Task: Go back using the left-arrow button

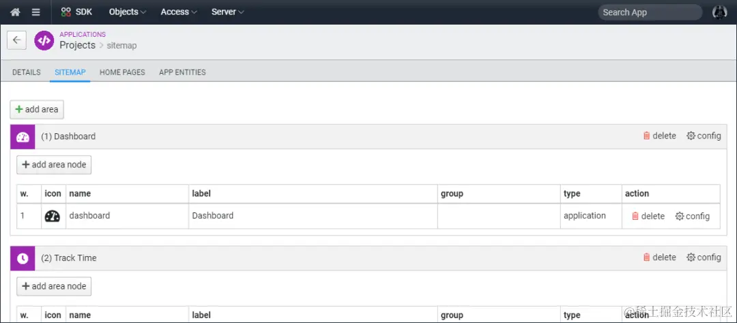Action: coord(16,40)
